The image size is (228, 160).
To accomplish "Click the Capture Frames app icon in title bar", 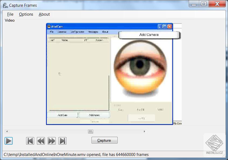I will [5, 5].
